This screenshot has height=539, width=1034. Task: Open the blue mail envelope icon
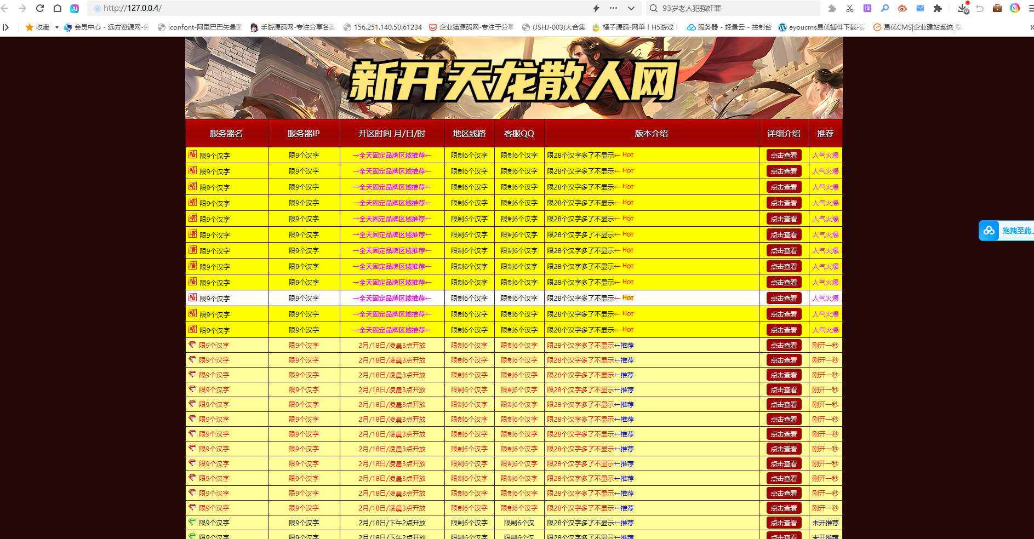coord(920,8)
